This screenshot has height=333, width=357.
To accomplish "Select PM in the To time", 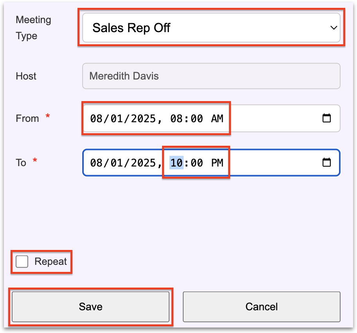I will [217, 163].
